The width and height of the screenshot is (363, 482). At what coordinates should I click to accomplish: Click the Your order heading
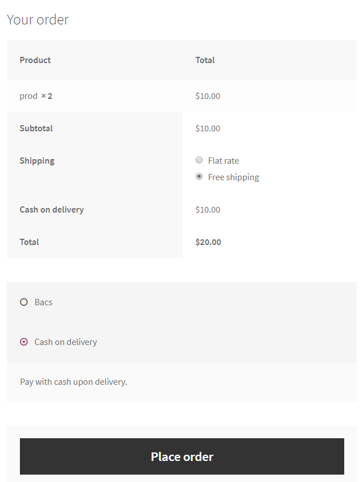38,19
